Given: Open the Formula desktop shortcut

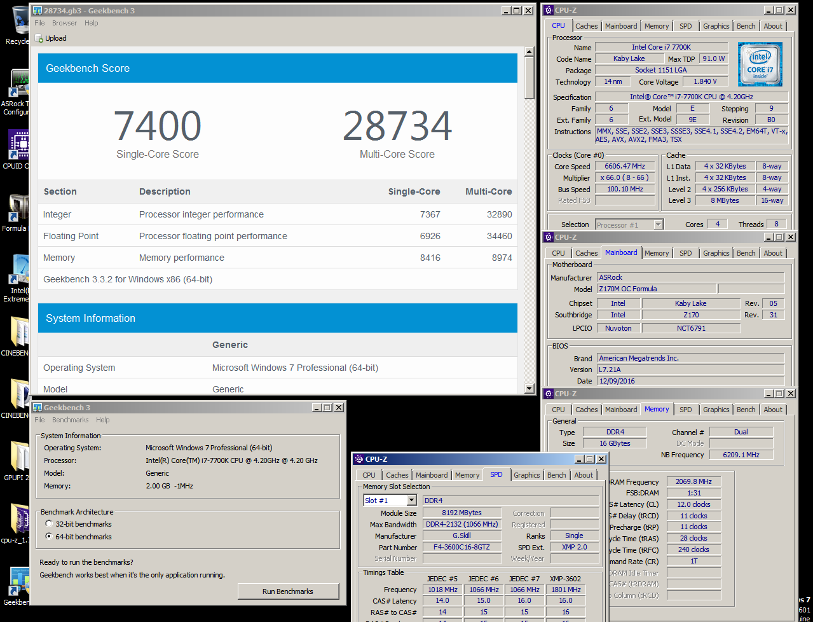Looking at the screenshot, I should point(19,208).
